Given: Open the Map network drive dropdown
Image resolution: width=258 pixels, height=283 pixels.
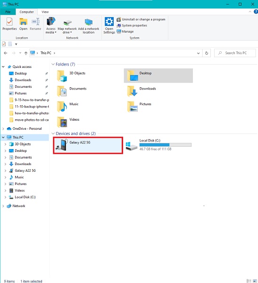Looking at the screenshot, I should point(67,25).
